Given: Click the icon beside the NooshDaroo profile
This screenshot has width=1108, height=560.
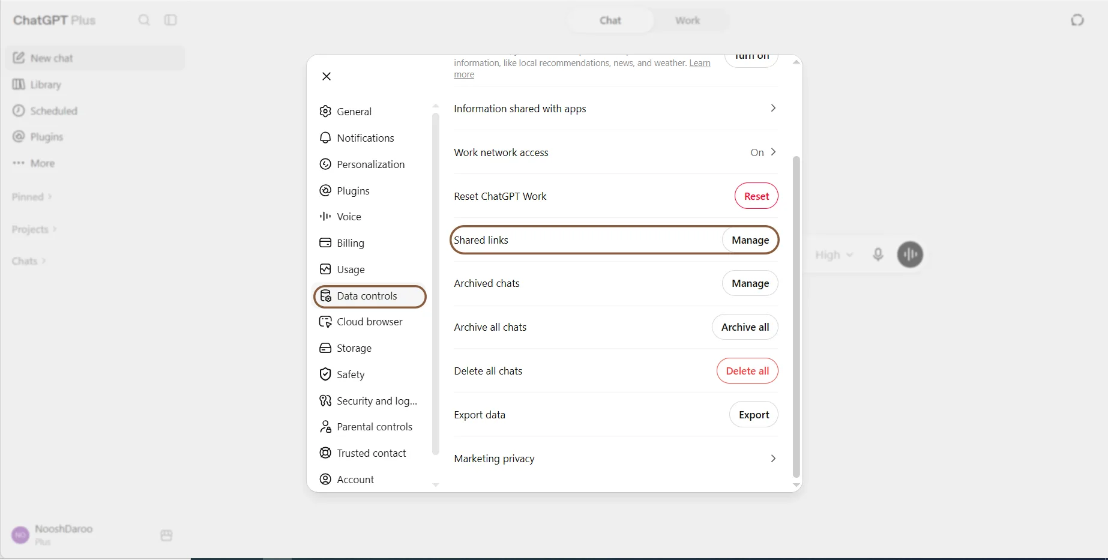Looking at the screenshot, I should 166,535.
